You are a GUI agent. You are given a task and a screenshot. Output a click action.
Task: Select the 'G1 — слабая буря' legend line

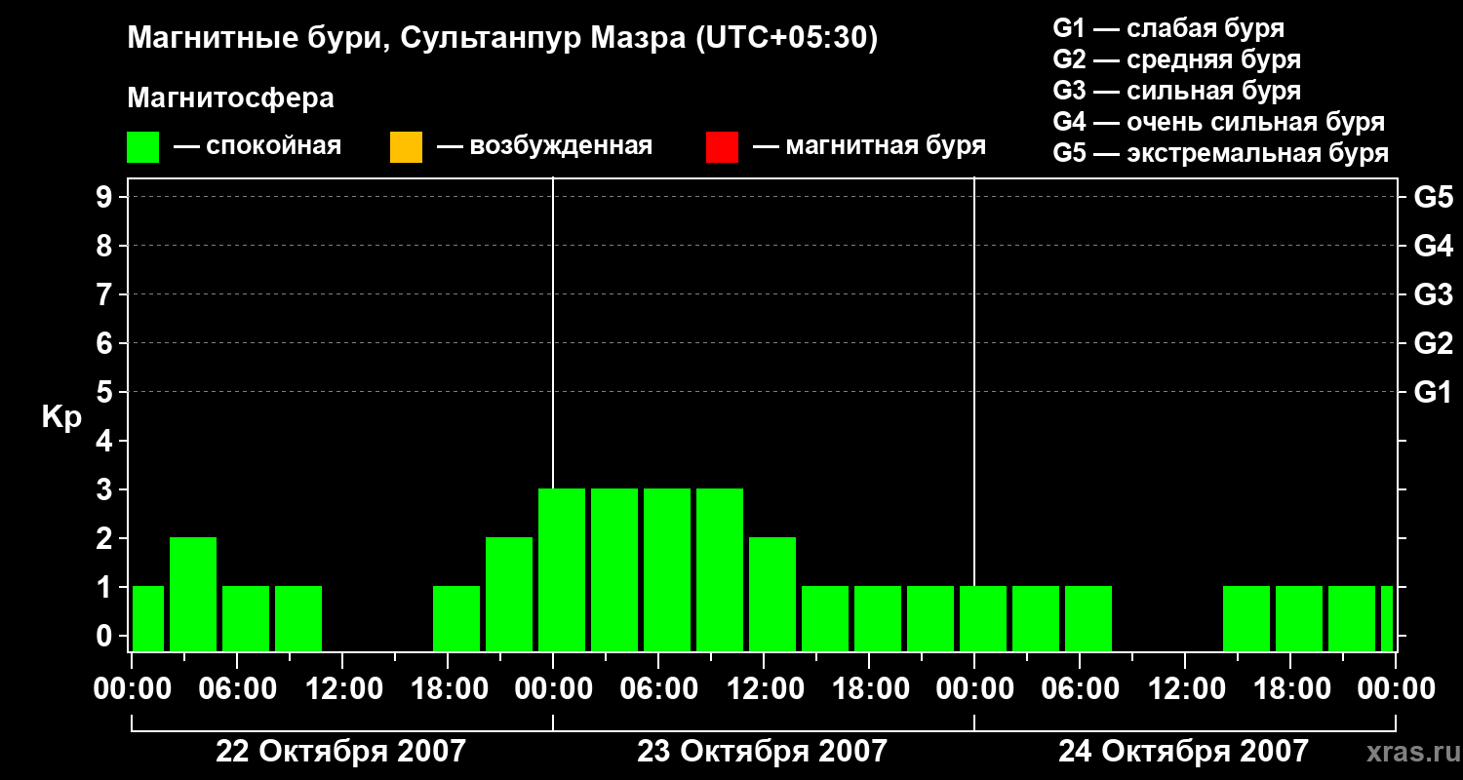coord(1168,28)
